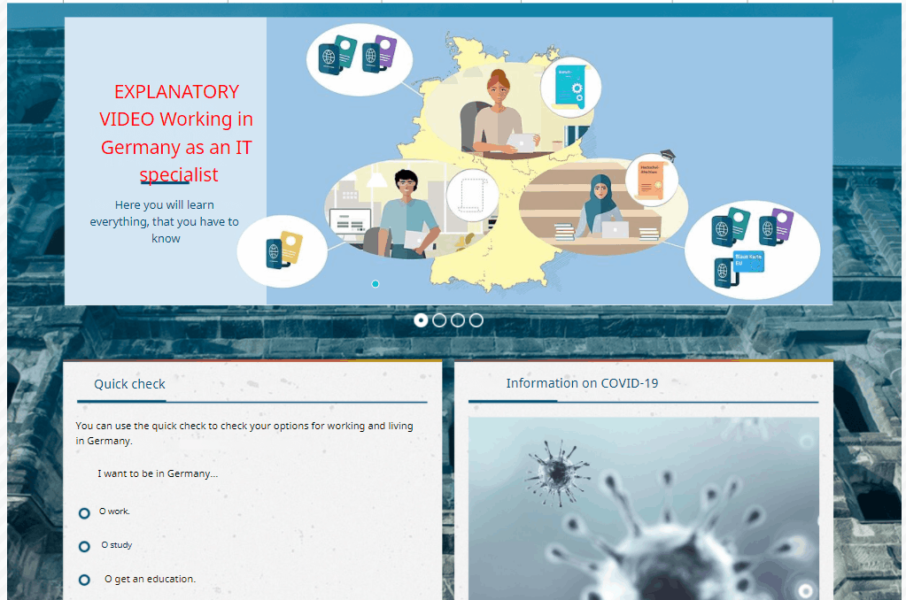The height and width of the screenshot is (600, 906).
Task: Click the small teal dot on the video image
Action: click(376, 283)
